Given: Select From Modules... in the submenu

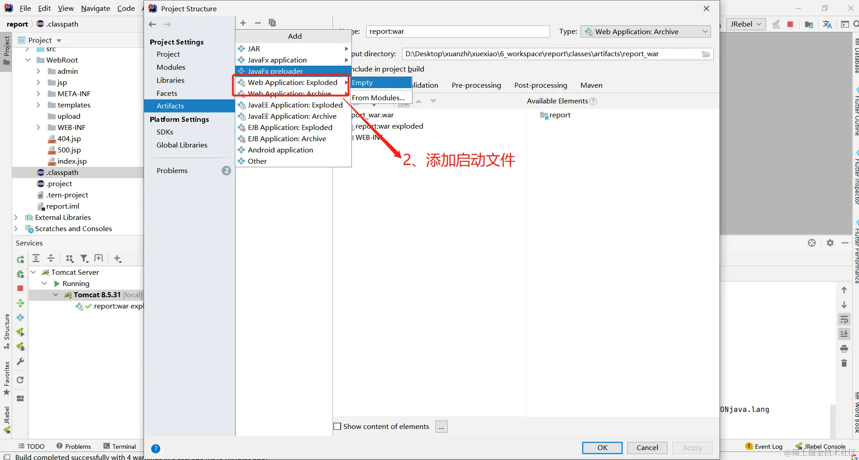Looking at the screenshot, I should click(381, 98).
